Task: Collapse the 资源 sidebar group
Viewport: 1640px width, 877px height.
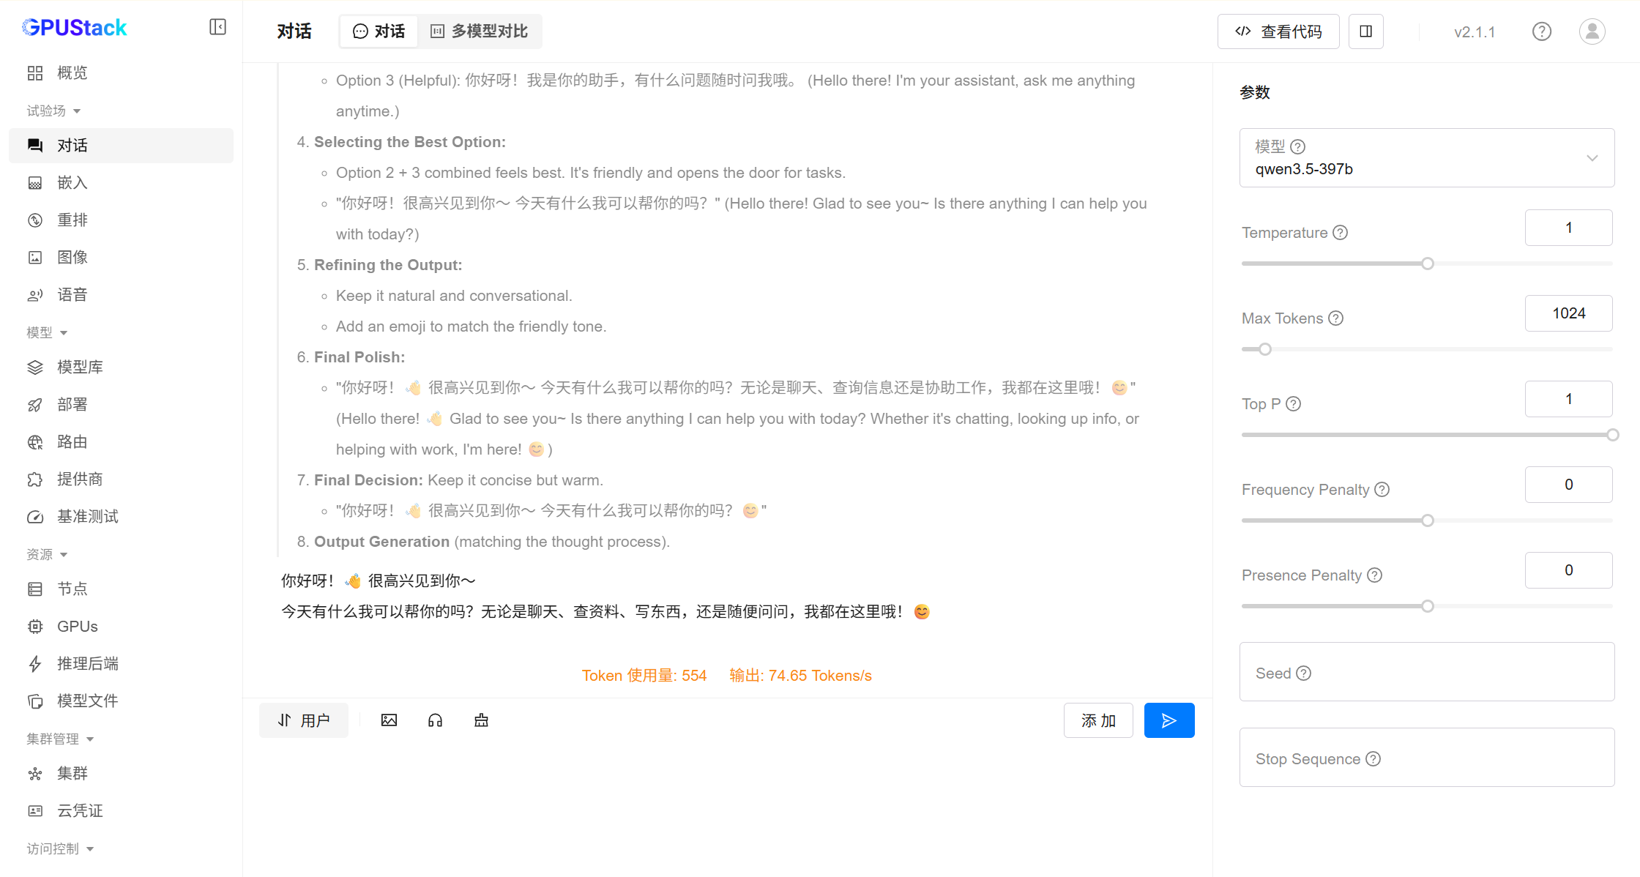Action: [x=47, y=554]
